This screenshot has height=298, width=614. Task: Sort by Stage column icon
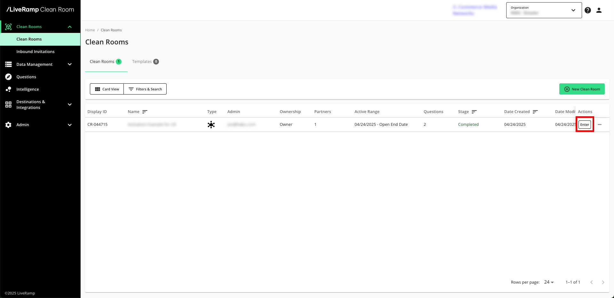click(x=474, y=112)
